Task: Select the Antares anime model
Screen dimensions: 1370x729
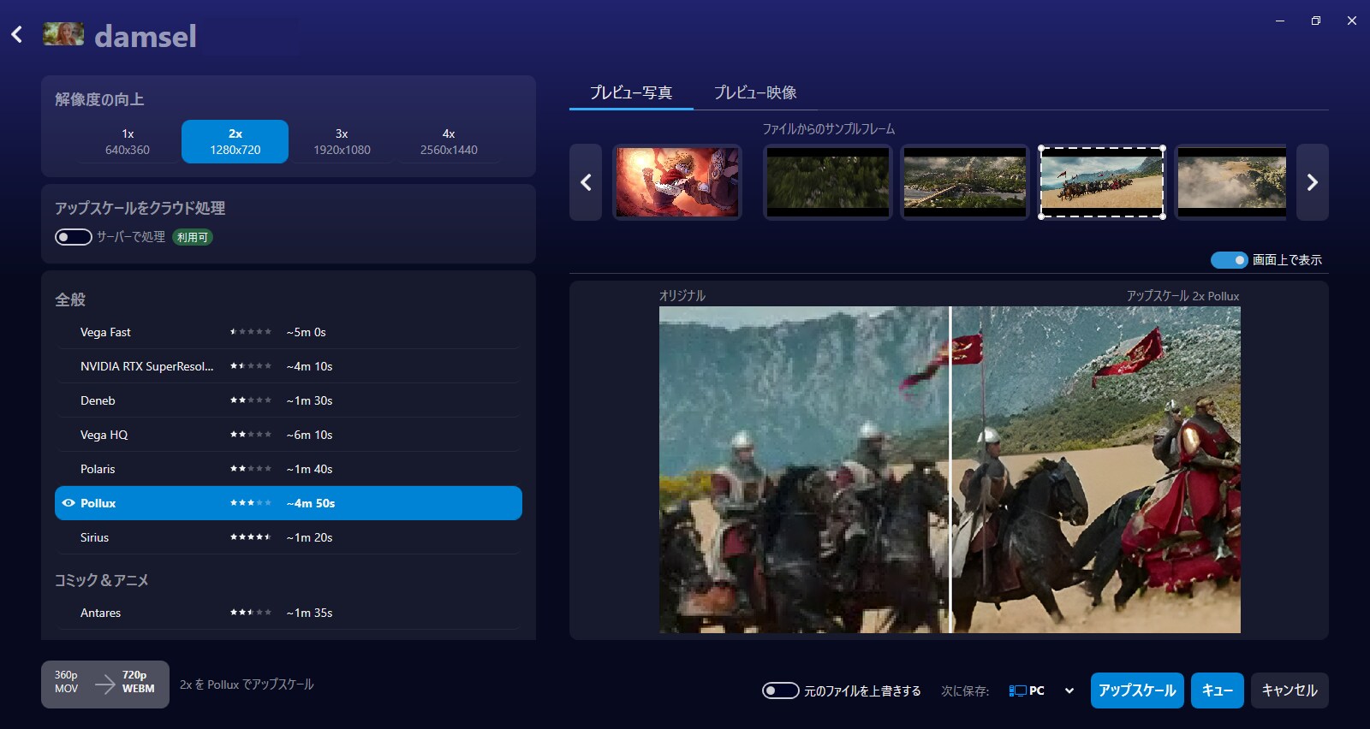Action: point(289,613)
